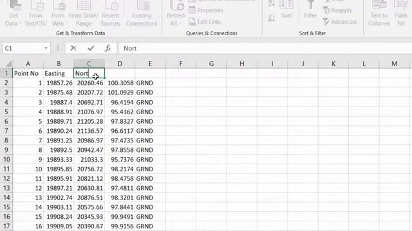Click cell containing 97.8327
The height and width of the screenshot is (231, 412).
click(x=120, y=121)
